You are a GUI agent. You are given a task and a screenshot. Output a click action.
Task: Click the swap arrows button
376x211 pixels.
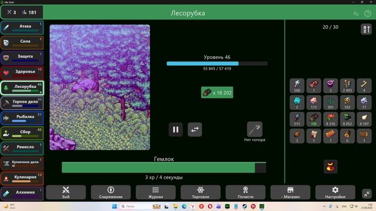(x=194, y=130)
